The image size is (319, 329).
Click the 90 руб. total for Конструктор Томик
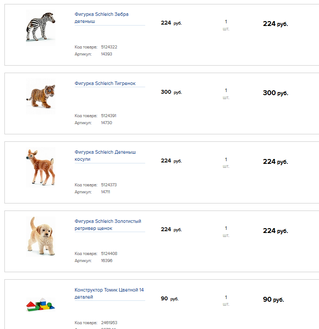tap(273, 299)
